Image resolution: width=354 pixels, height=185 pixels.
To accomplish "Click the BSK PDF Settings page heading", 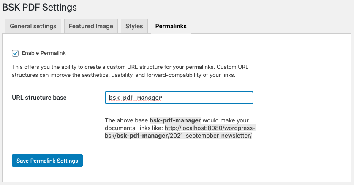I will pyautogui.click(x=40, y=7).
